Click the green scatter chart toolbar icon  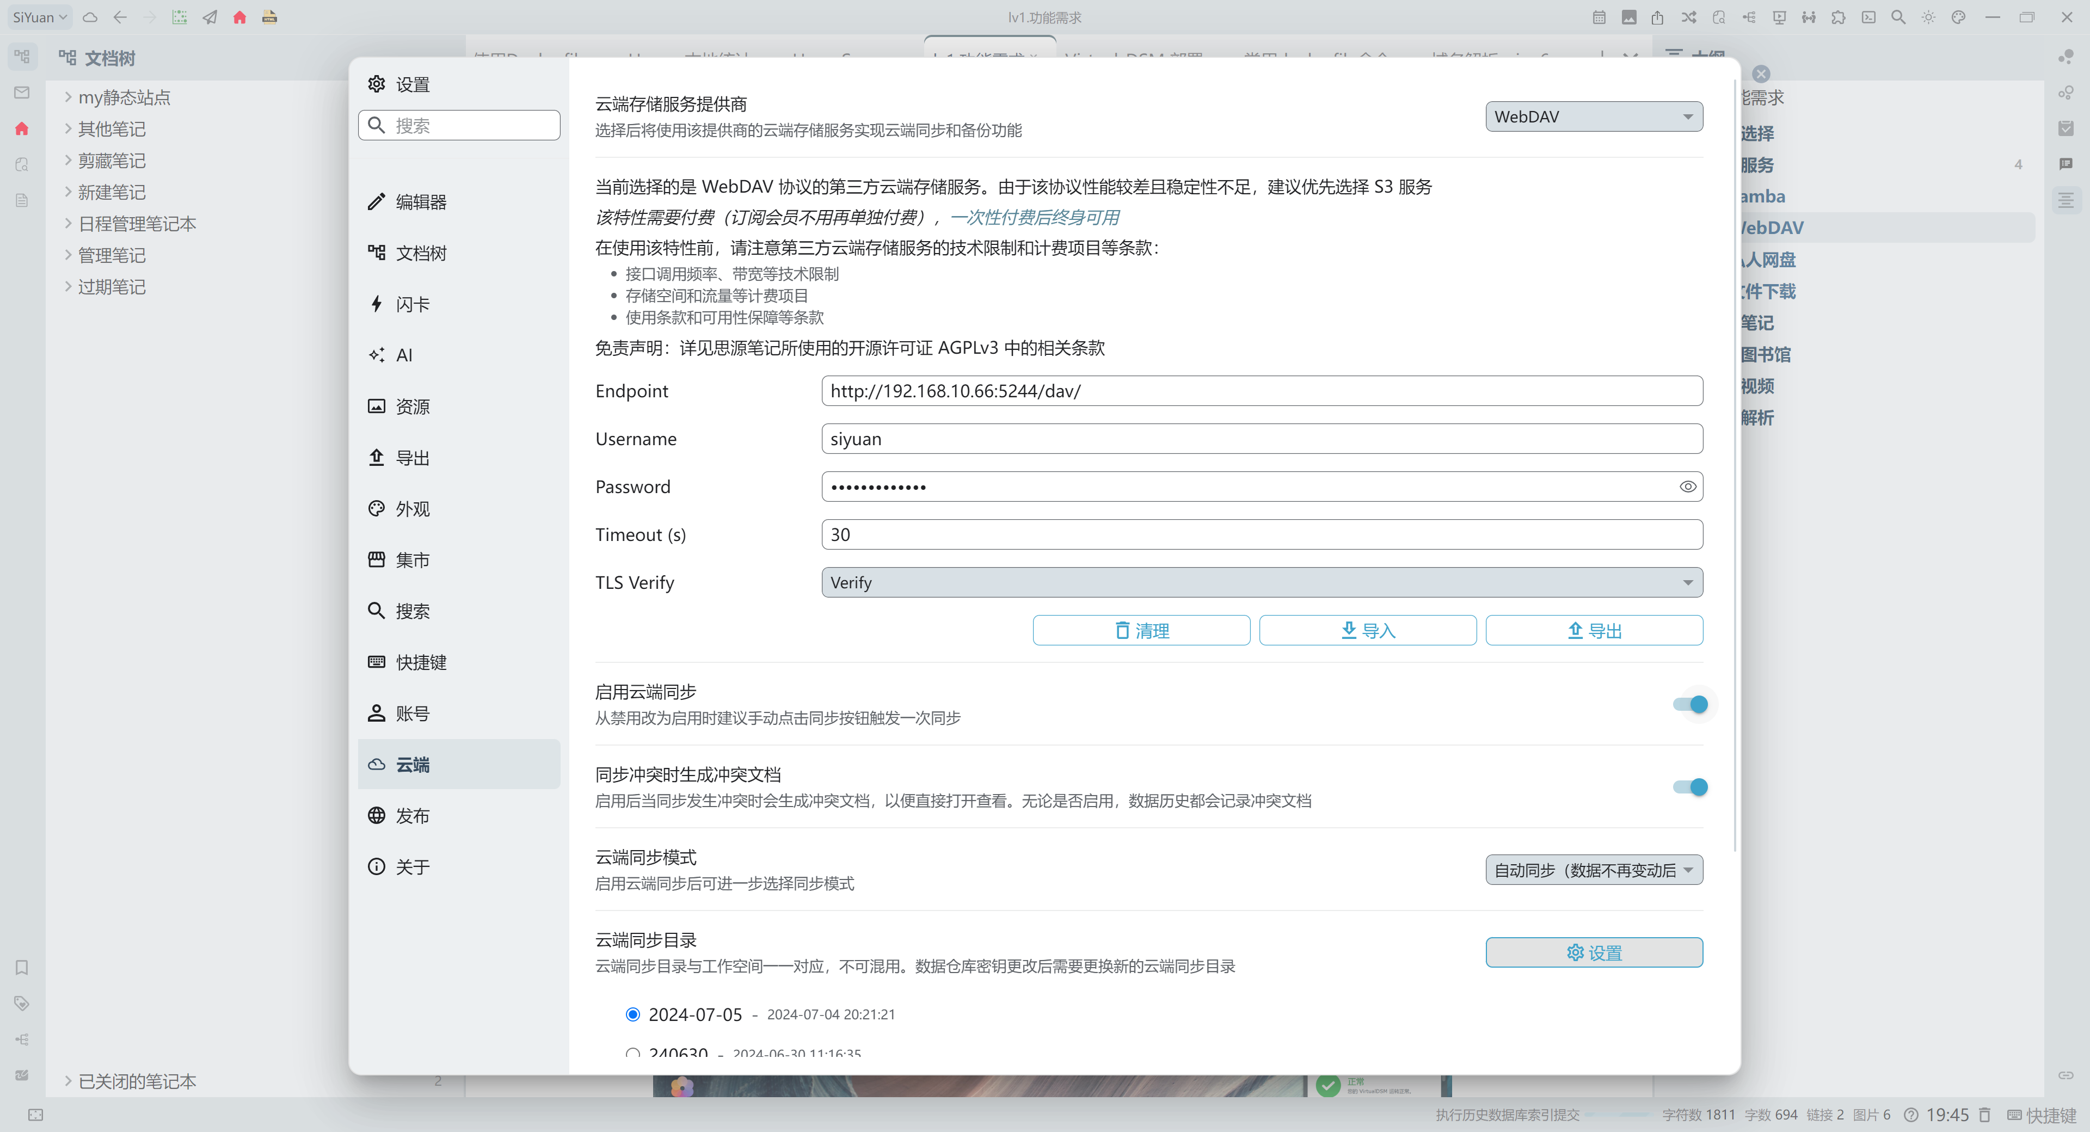pyautogui.click(x=179, y=17)
